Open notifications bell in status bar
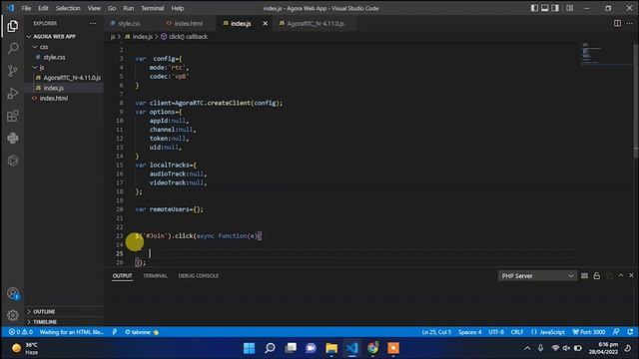Viewport: 639px width, 359px height. [x=630, y=332]
